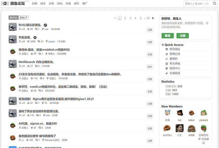
Task: Open post AI代理，aiprox.cn，明盘288
Action: [x=38, y=124]
